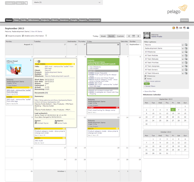
Task: Click Save this filter link
Action: point(150,91)
